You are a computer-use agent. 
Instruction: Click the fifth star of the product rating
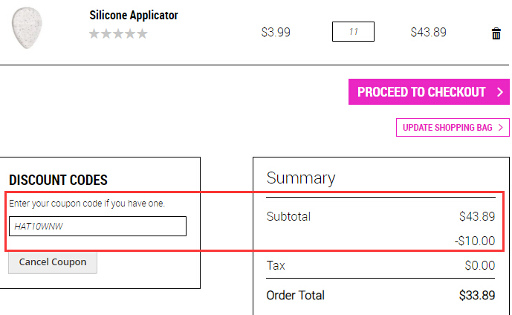[142, 33]
